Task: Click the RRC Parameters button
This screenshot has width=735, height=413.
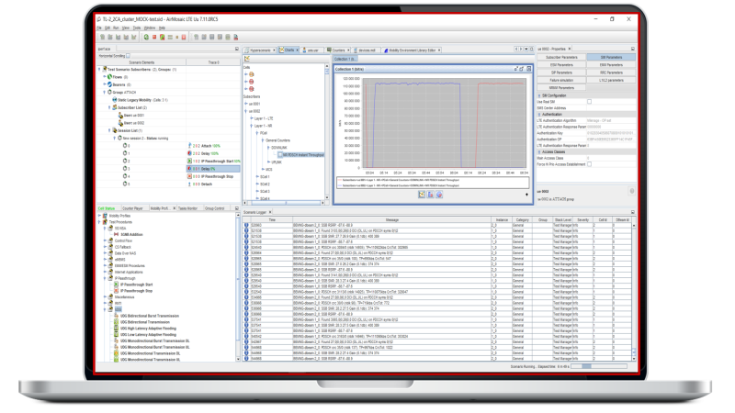Action: [611, 73]
